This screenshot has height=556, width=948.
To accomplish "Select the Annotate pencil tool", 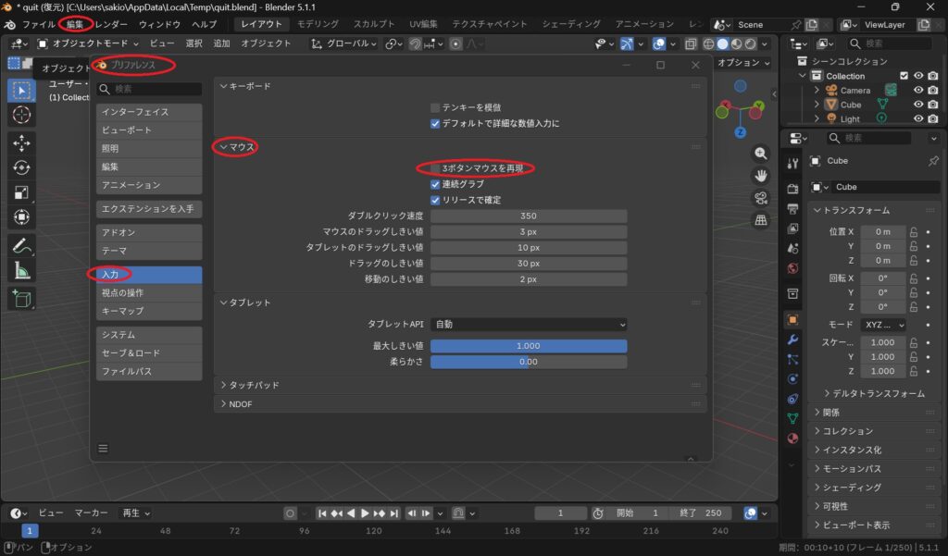I will tap(22, 246).
